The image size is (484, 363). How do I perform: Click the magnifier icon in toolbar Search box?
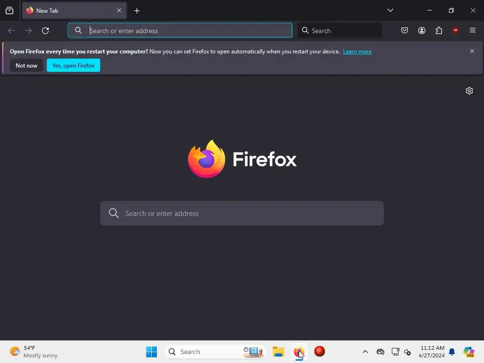click(305, 30)
